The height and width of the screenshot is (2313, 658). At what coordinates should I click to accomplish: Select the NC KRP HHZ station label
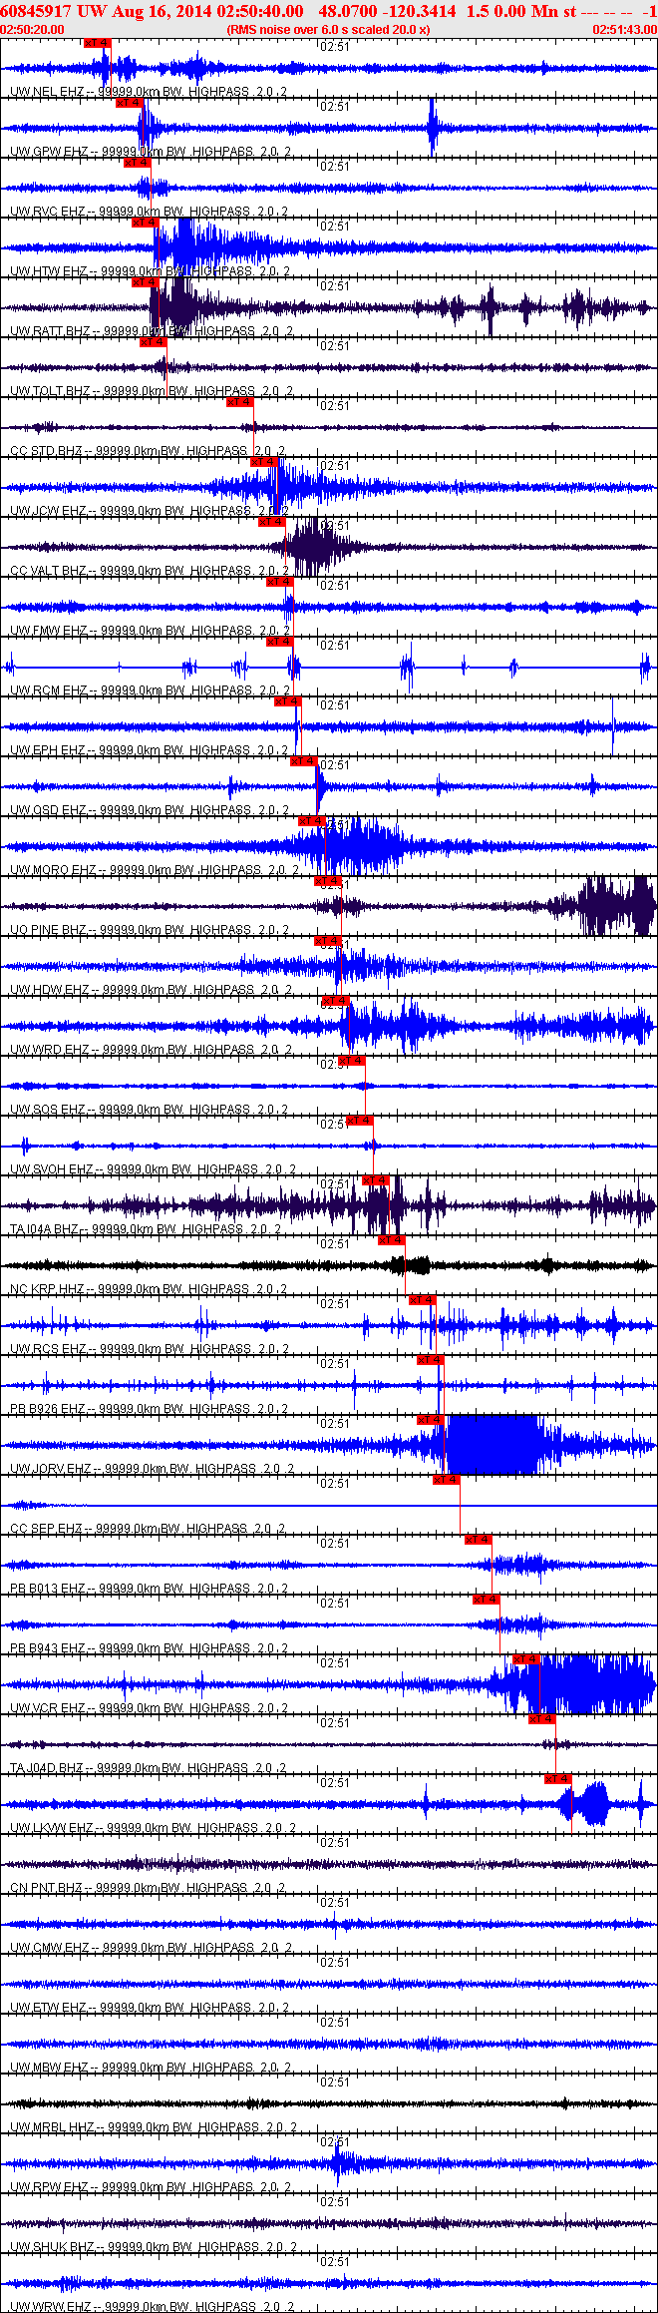pos(47,1289)
